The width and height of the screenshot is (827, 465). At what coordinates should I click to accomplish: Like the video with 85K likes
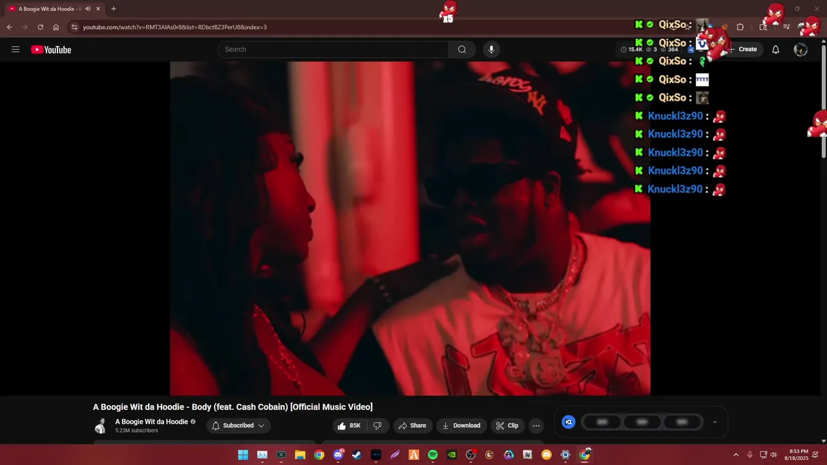pos(350,426)
